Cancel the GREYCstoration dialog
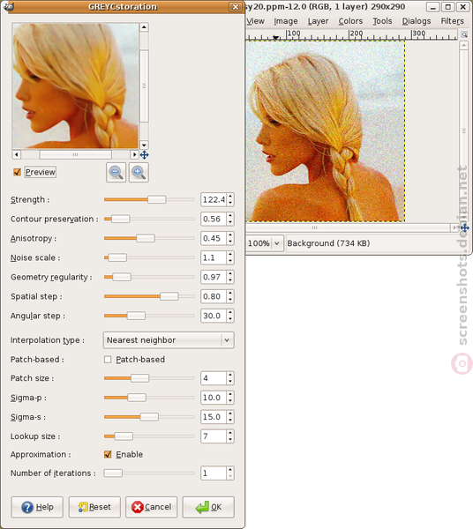This screenshot has width=473, height=529. pyautogui.click(x=151, y=507)
